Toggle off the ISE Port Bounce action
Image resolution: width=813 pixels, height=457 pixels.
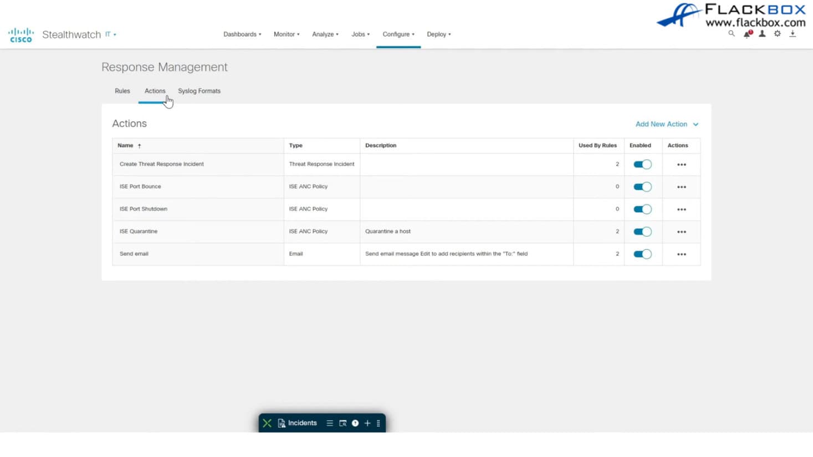click(642, 187)
